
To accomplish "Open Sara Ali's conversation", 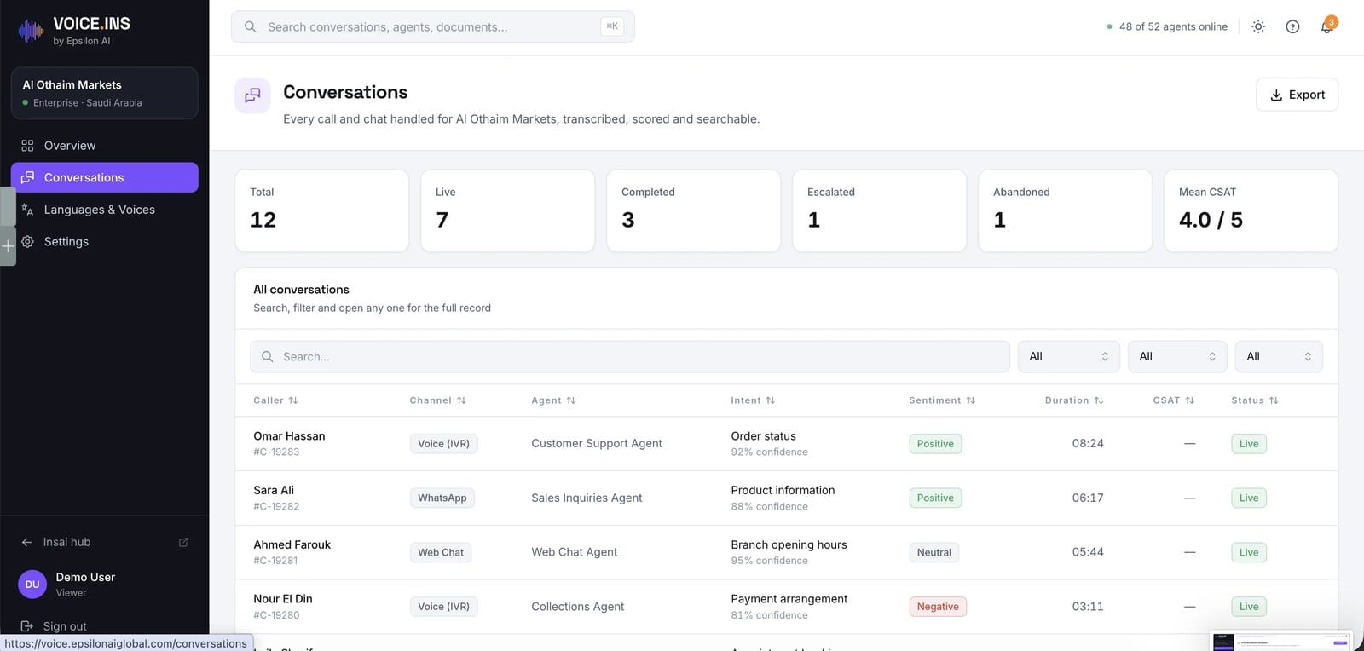I will click(786, 498).
